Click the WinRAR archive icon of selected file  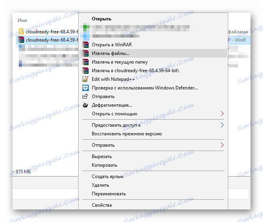pos(21,40)
